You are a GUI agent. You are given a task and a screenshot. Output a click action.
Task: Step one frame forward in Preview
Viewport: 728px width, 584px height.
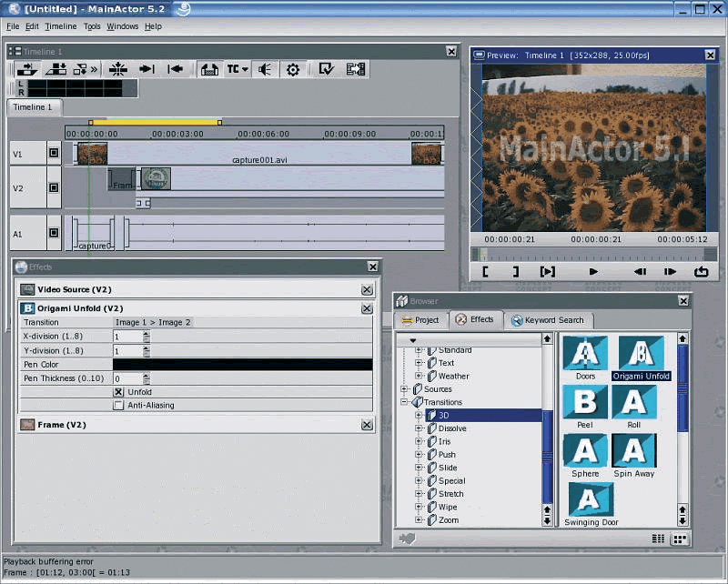pos(670,272)
